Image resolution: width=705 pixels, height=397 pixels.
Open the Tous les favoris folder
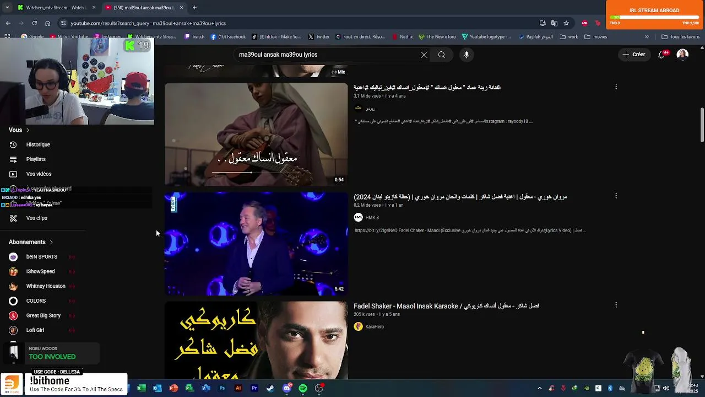pos(680,37)
